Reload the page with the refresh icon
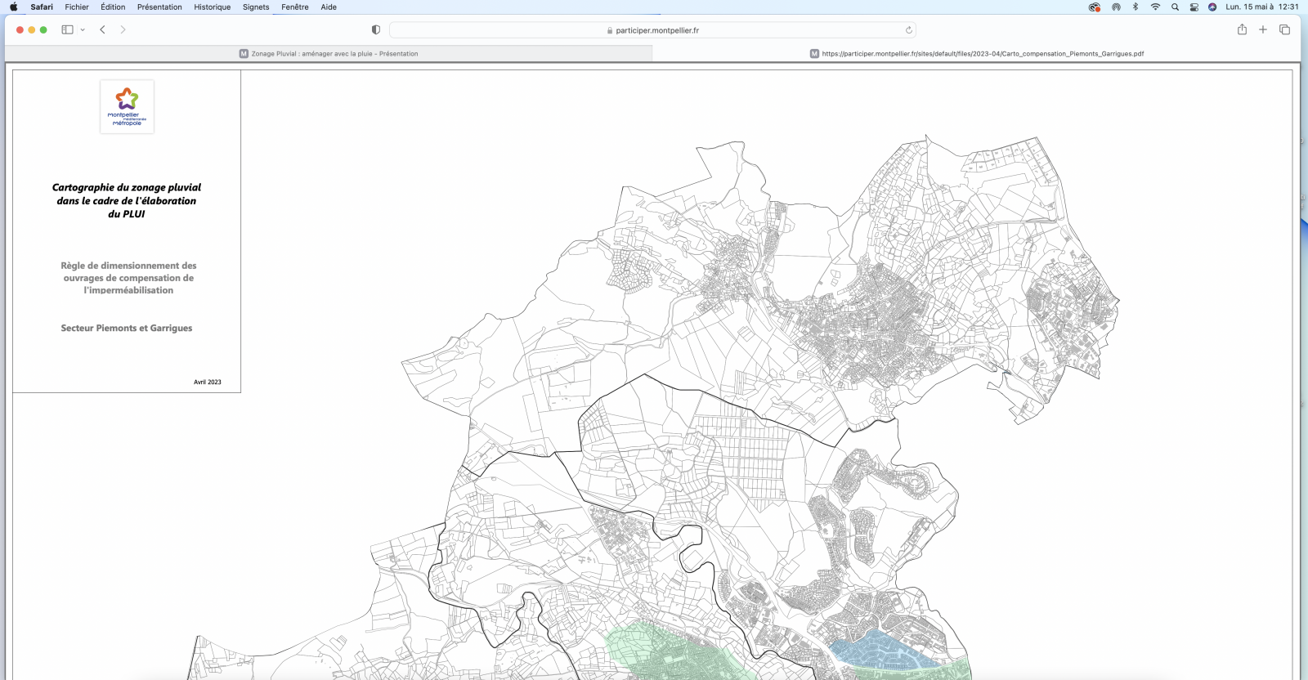Screen dimensions: 1308x680 (x=908, y=30)
